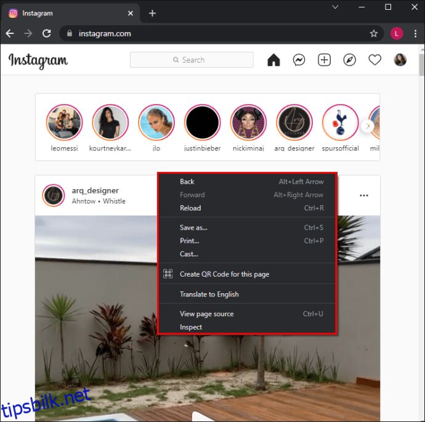Open the Explore compass icon
This screenshot has height=422, width=425.
pos(349,60)
